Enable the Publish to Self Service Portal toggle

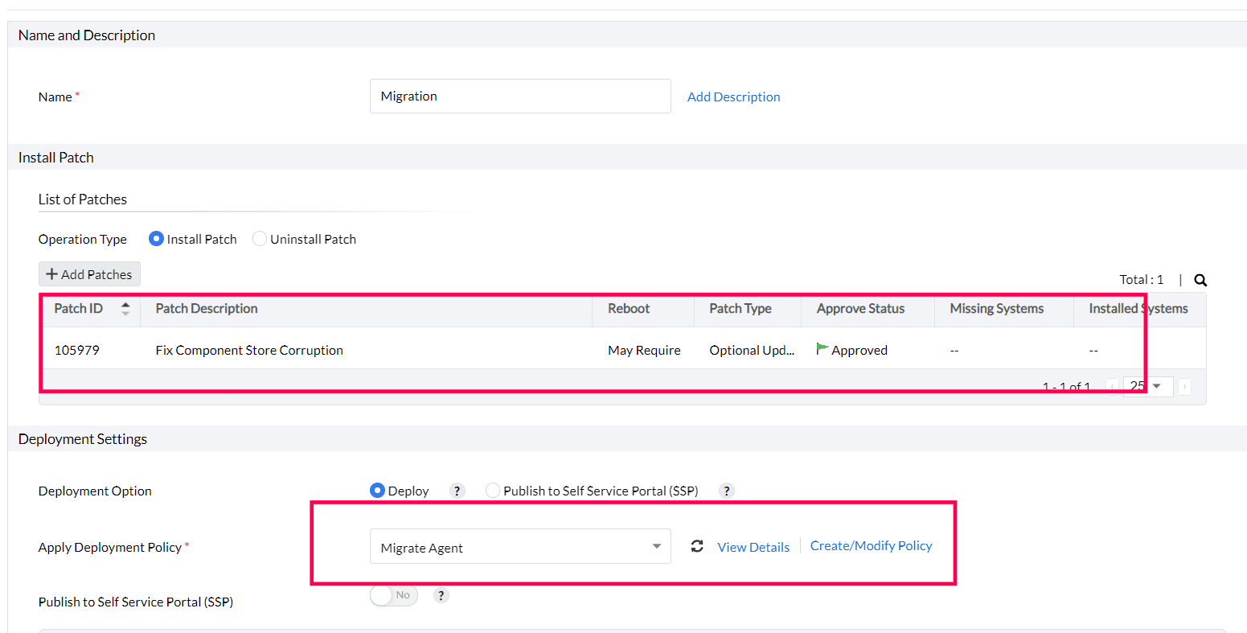point(393,596)
